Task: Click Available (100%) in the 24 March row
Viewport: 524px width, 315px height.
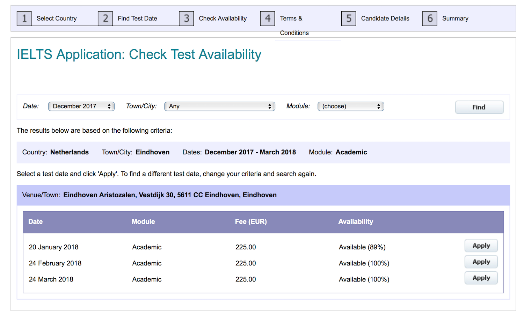Action: coord(364,279)
